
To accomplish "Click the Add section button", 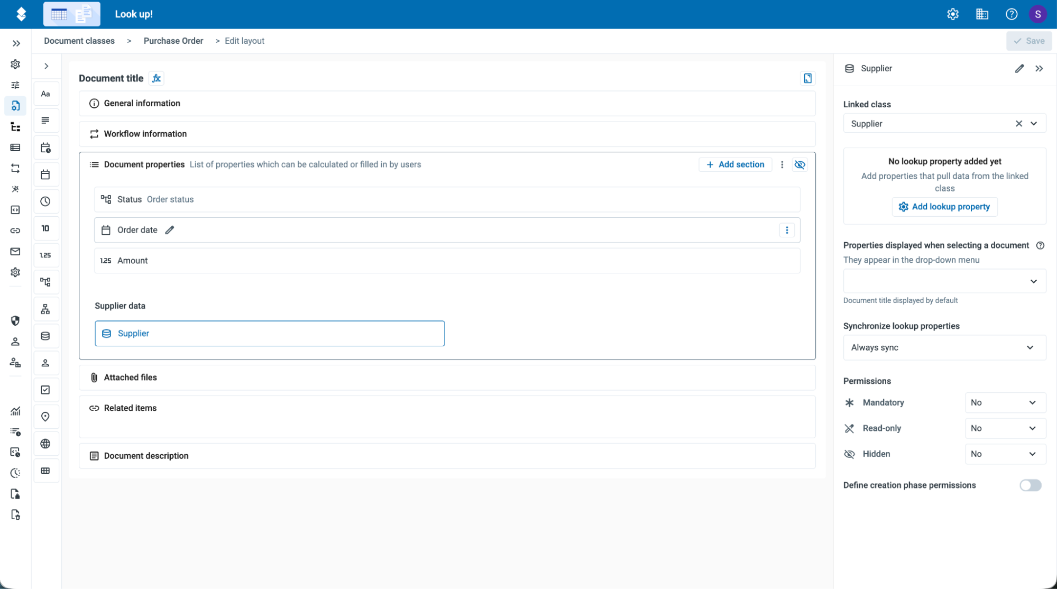I will 735,164.
